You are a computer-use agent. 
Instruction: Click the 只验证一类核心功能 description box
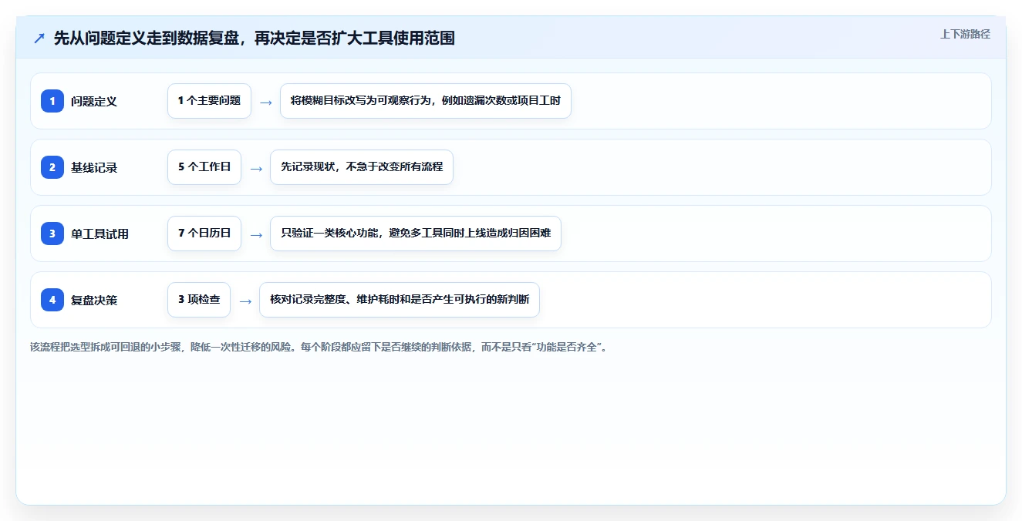pos(416,234)
